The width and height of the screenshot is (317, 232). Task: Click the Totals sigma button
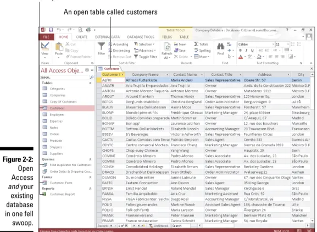click(x=201, y=44)
